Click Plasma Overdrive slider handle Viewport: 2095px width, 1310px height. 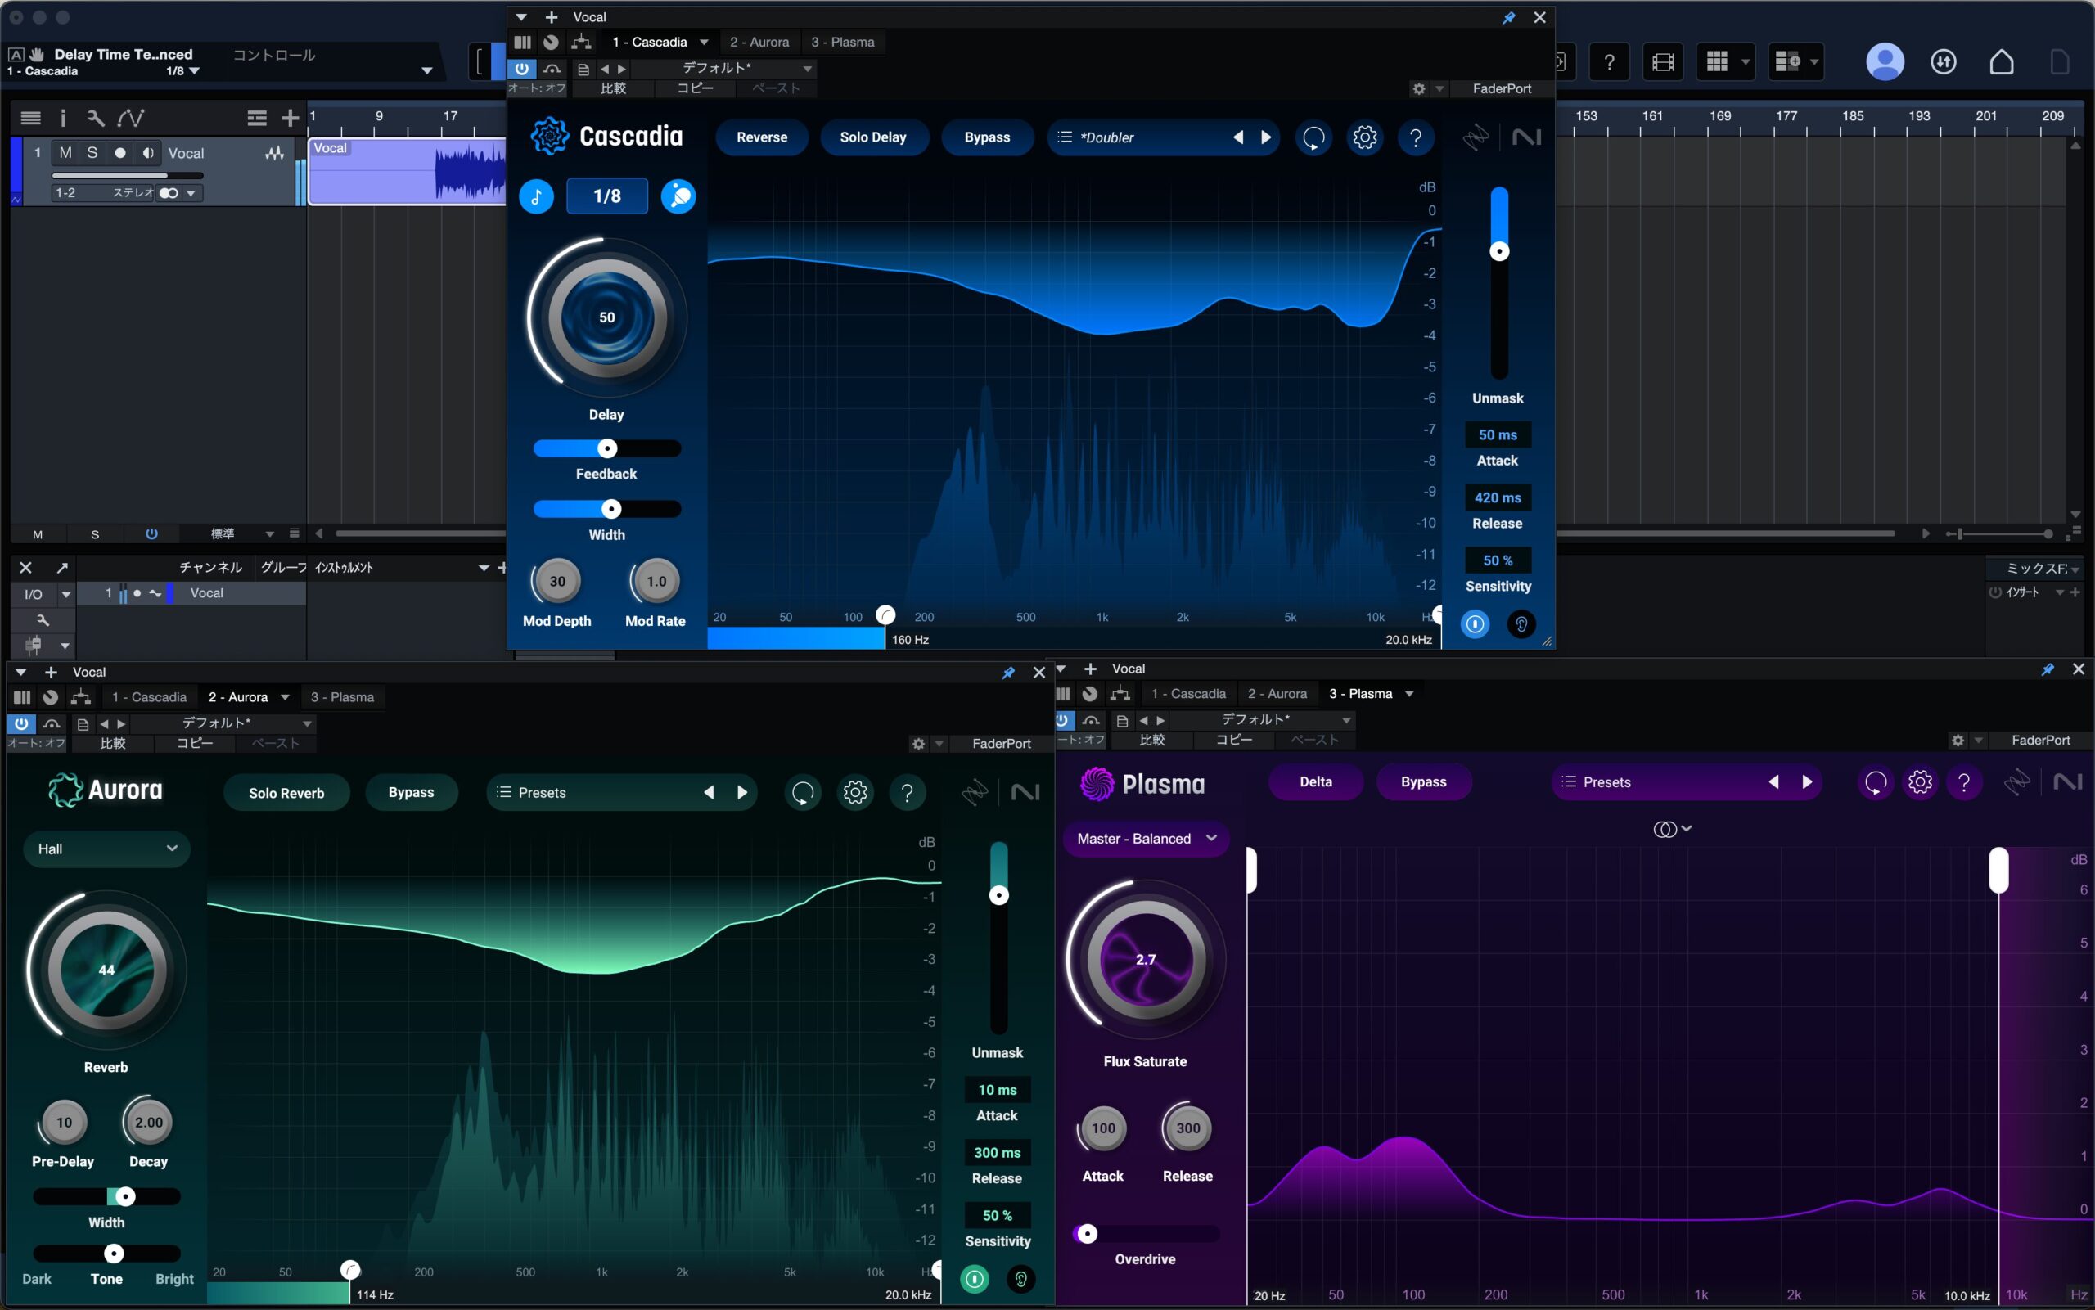click(1088, 1234)
